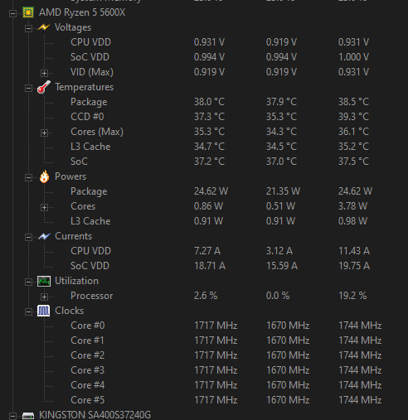Expand the VID (Max) entry
Viewport: 408px width, 420px height.
[44, 73]
